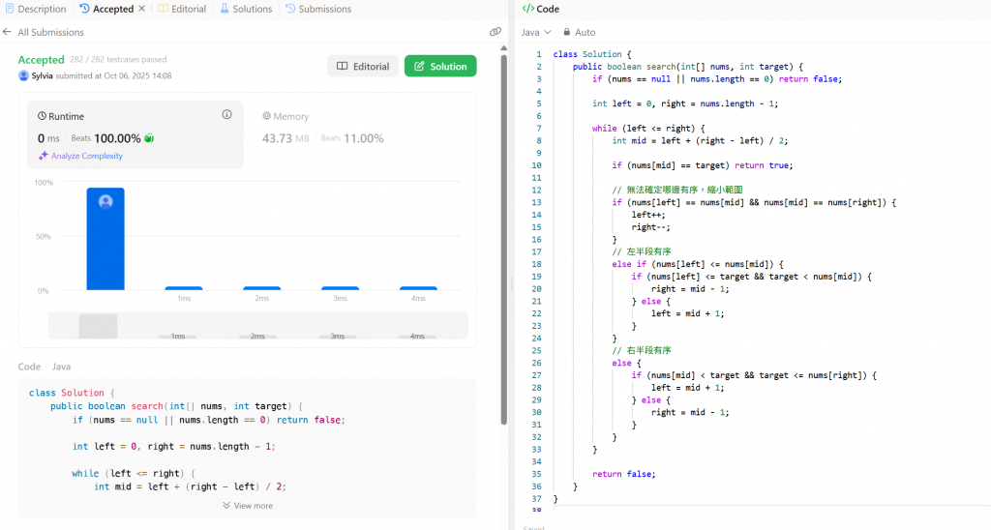The image size is (991, 530).
Task: Click the 'right--;' code line
Action: 651,226
